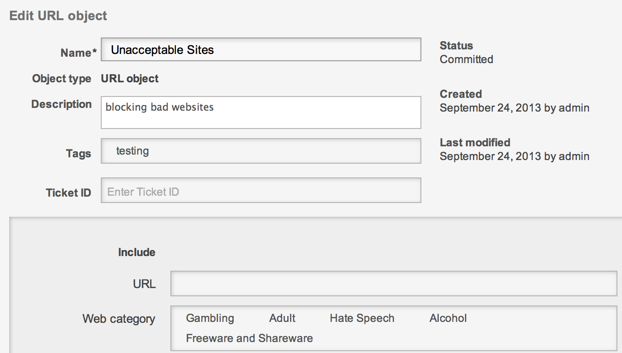Image resolution: width=622 pixels, height=353 pixels.
Task: Click the Include section label
Action: click(136, 252)
